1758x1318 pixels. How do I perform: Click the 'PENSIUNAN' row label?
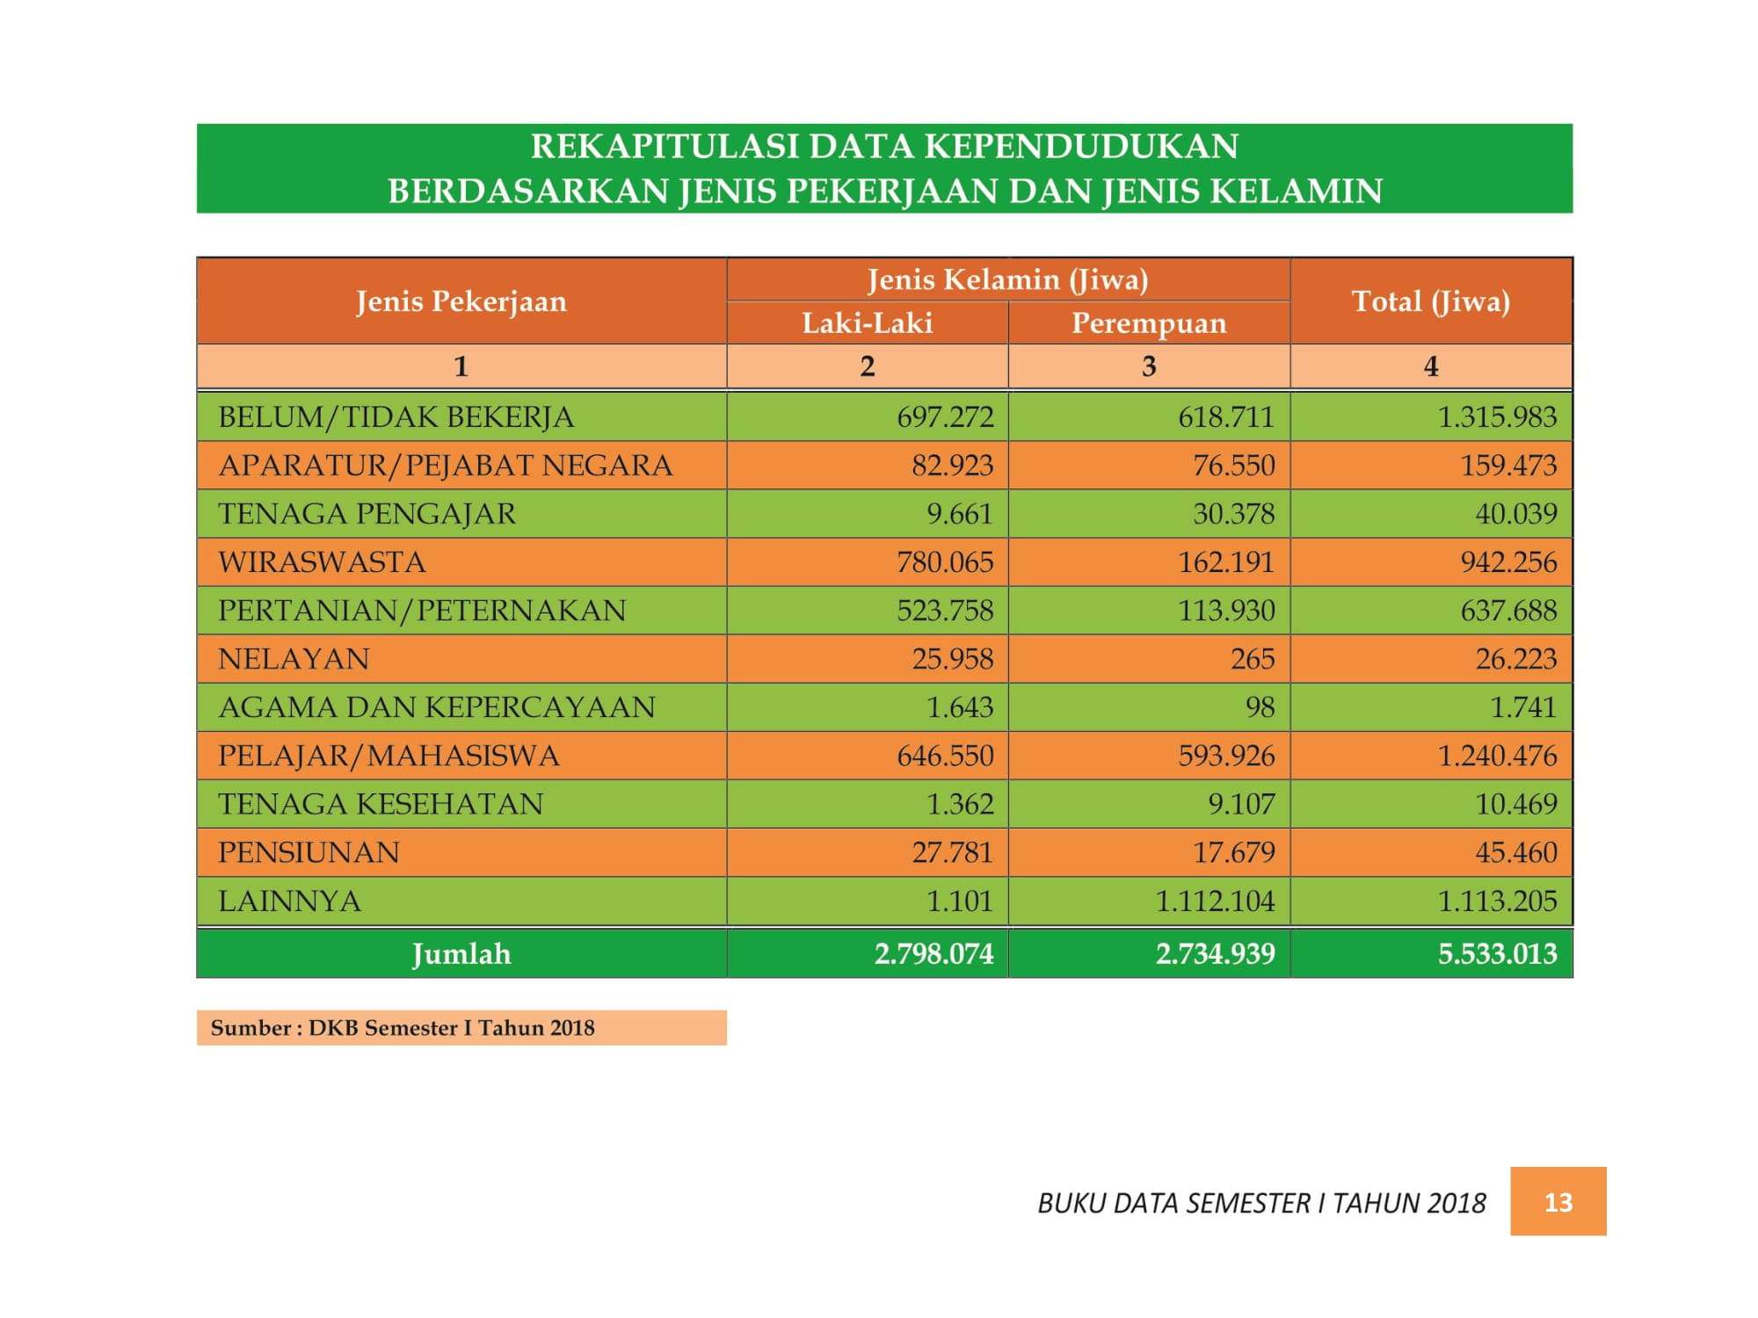click(309, 852)
